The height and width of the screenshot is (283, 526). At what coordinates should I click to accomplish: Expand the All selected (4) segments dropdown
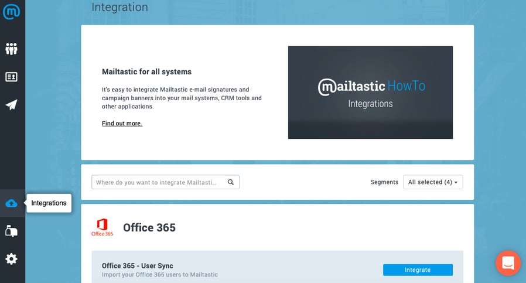tap(433, 182)
